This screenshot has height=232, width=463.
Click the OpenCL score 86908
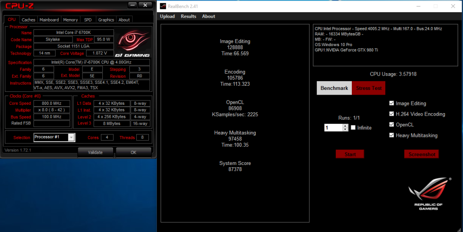(235, 109)
